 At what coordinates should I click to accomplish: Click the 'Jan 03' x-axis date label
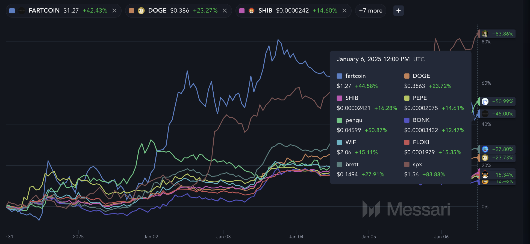pos(223,237)
